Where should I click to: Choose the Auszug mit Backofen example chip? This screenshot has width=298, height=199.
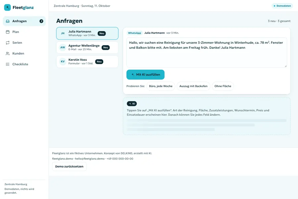[x=193, y=86]
